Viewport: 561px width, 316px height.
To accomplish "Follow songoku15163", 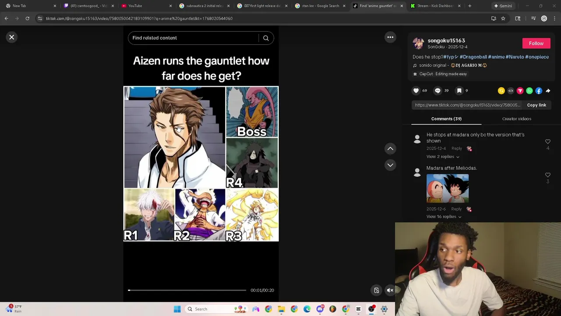I will coord(536,43).
